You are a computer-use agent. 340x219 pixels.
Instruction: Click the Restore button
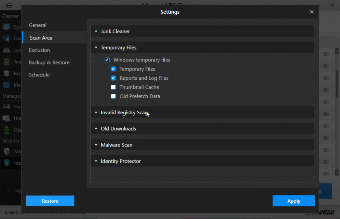click(x=50, y=201)
